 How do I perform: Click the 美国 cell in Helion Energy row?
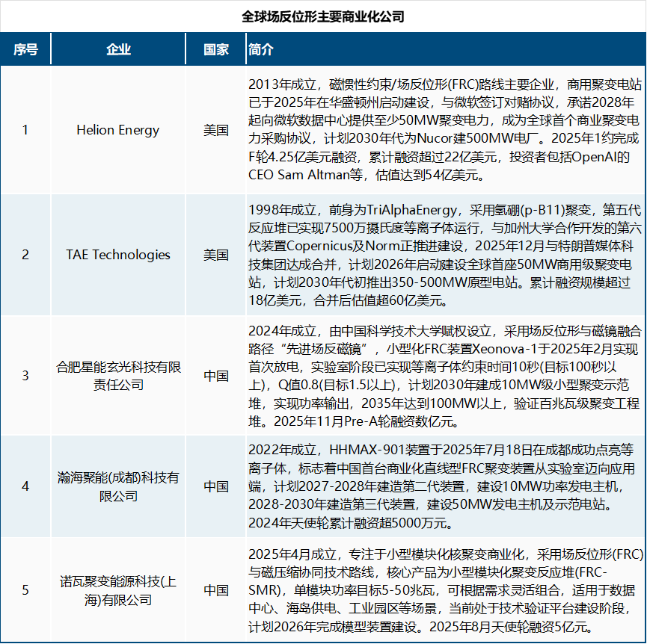(x=216, y=130)
